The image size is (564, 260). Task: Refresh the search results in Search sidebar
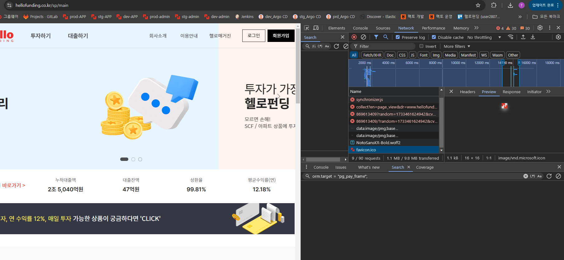click(336, 46)
